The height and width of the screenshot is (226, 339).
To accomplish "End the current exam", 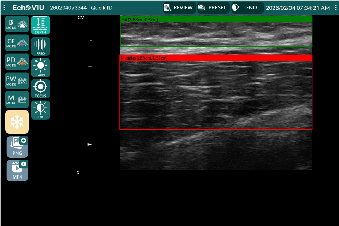I will click(x=247, y=8).
